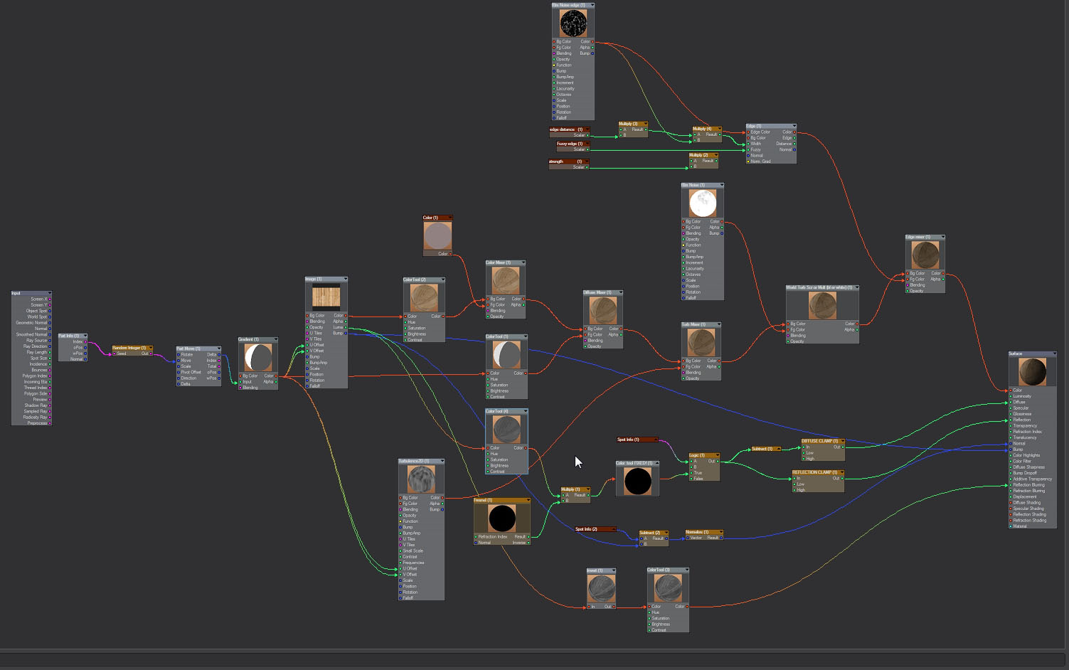Click the Color (1) node swatch preview
Screen dimensions: 1069x670
[437, 235]
